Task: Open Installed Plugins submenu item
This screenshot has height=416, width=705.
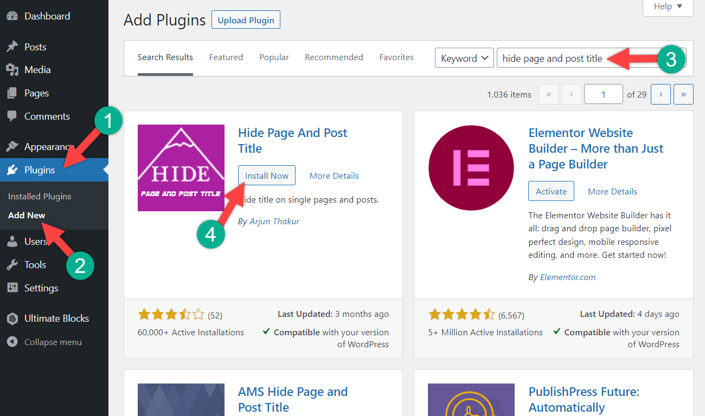Action: click(40, 196)
